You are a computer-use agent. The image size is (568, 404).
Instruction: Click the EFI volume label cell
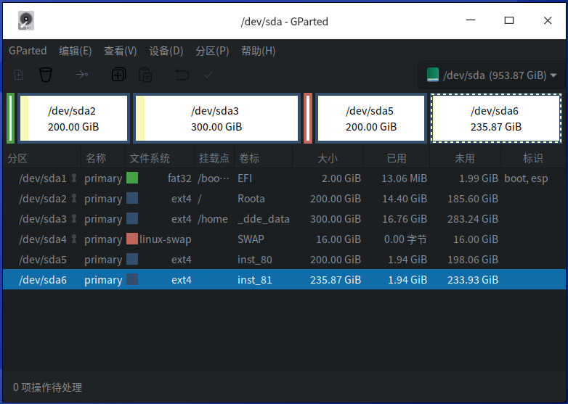(245, 178)
